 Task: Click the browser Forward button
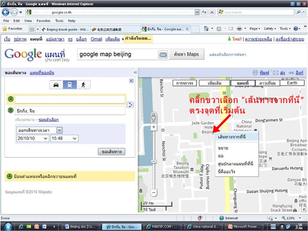tap(14, 12)
